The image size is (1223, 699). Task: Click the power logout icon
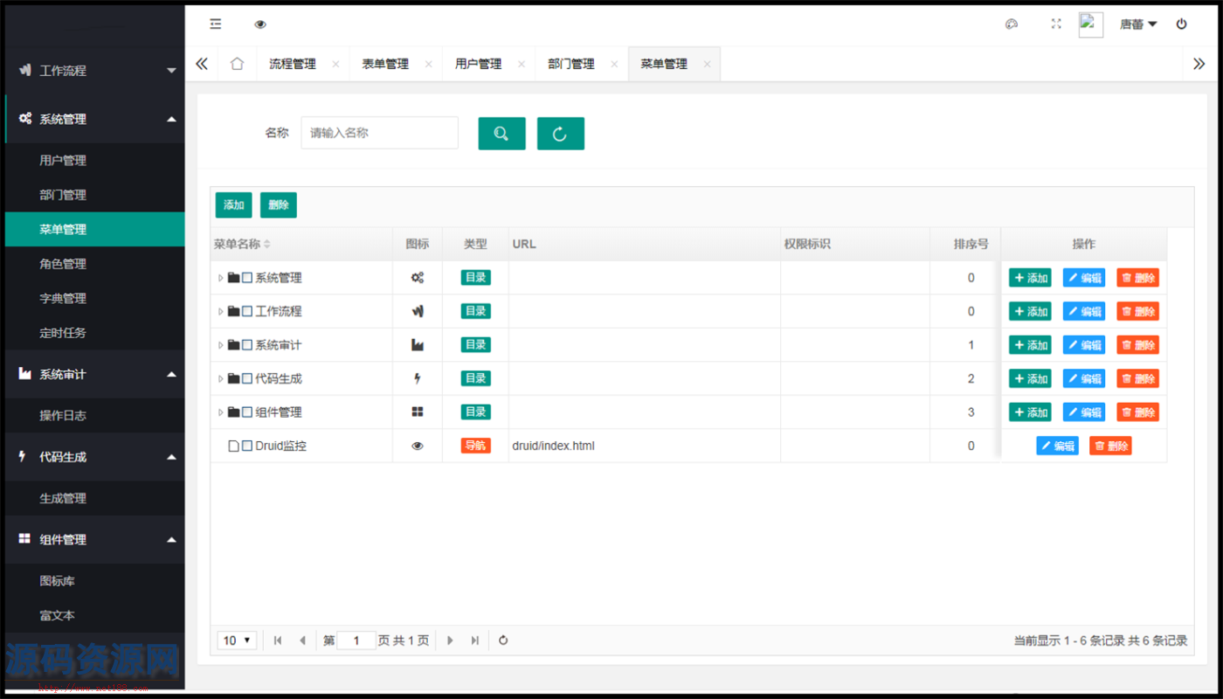pyautogui.click(x=1181, y=24)
